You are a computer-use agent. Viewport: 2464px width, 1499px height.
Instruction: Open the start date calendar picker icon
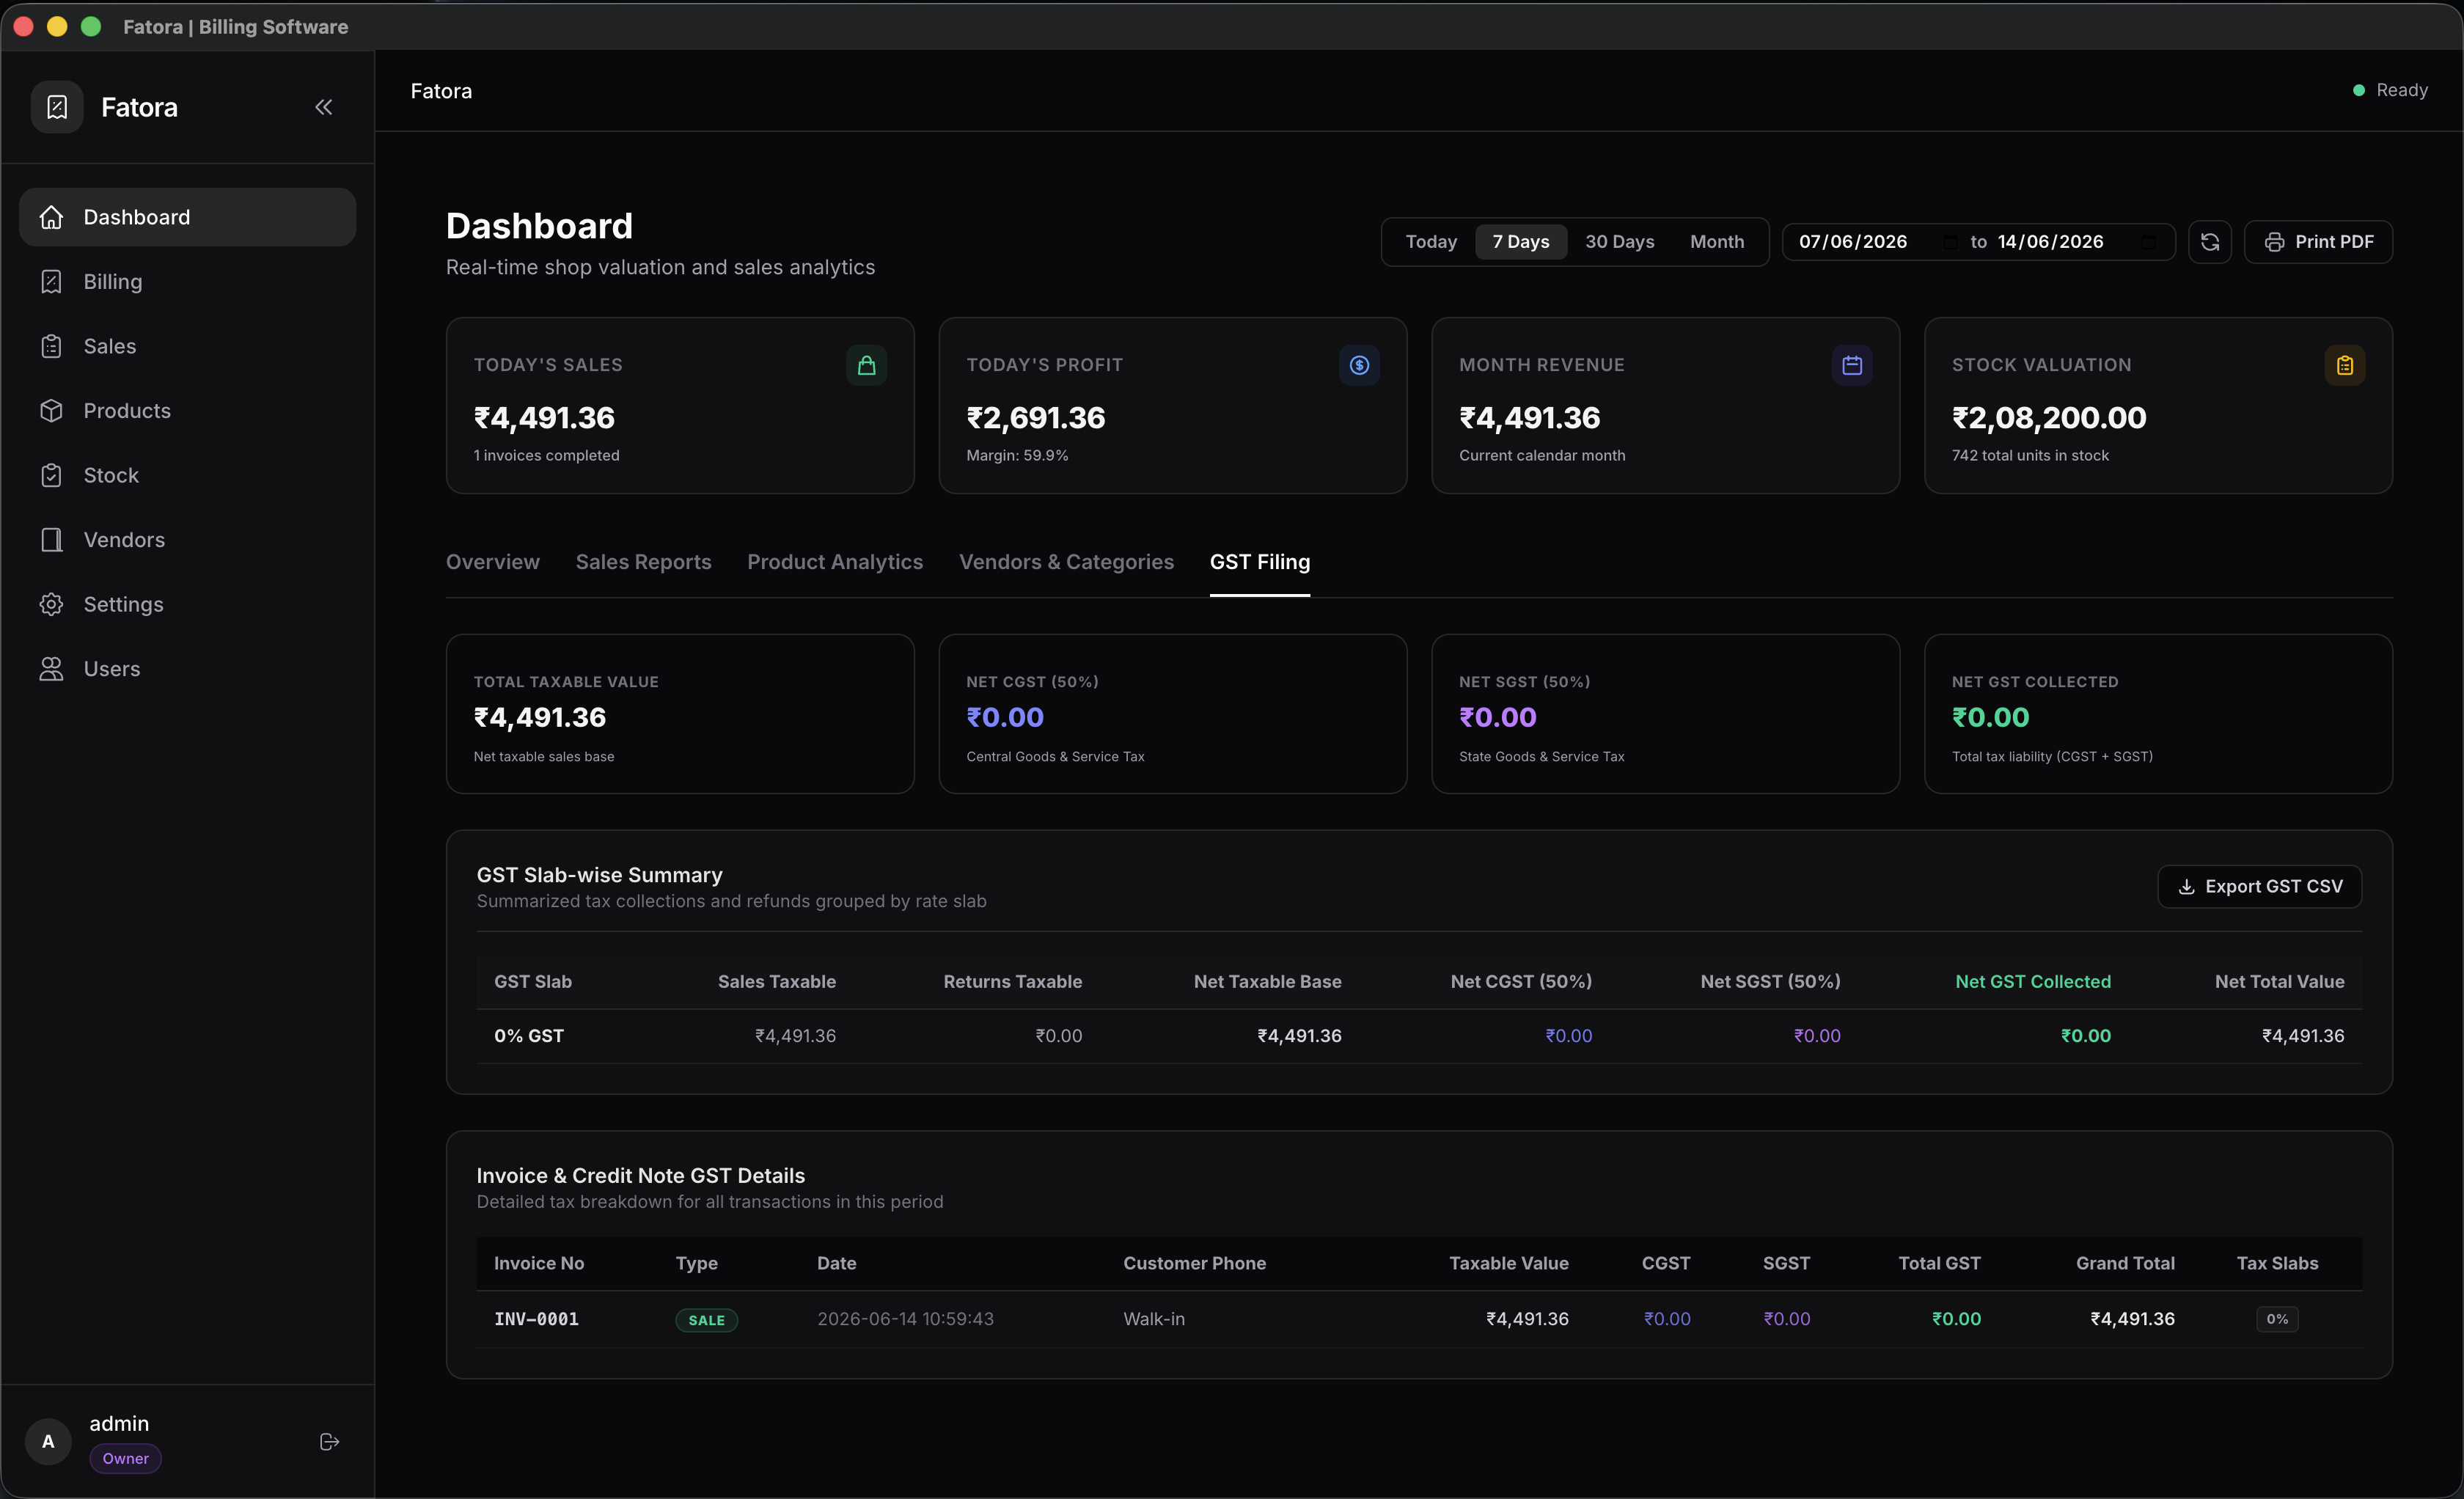pyautogui.click(x=1950, y=242)
